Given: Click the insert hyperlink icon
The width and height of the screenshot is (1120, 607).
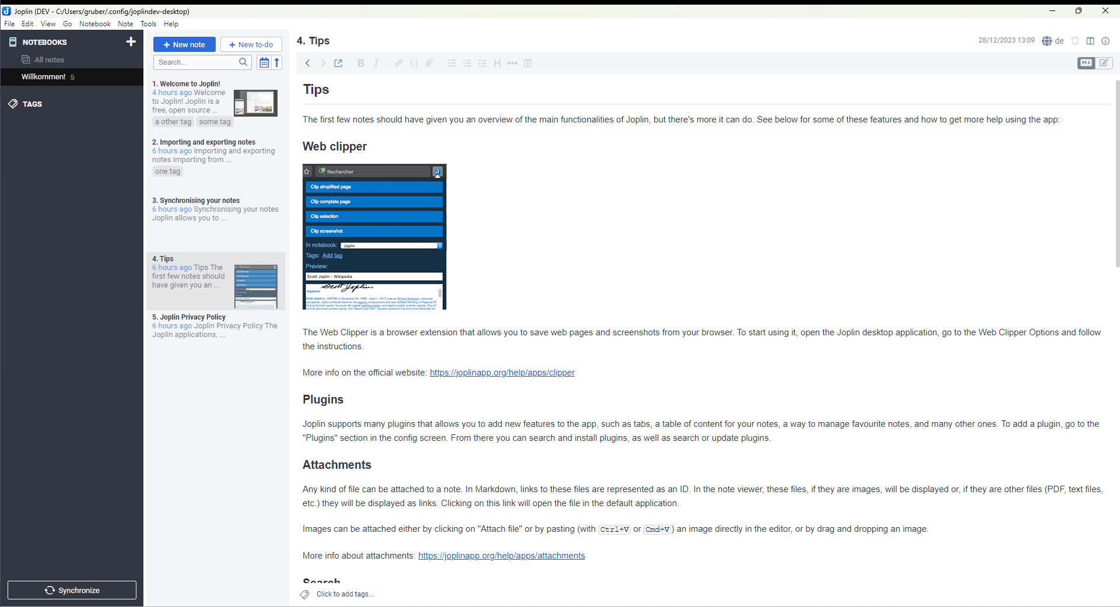Looking at the screenshot, I should (399, 63).
